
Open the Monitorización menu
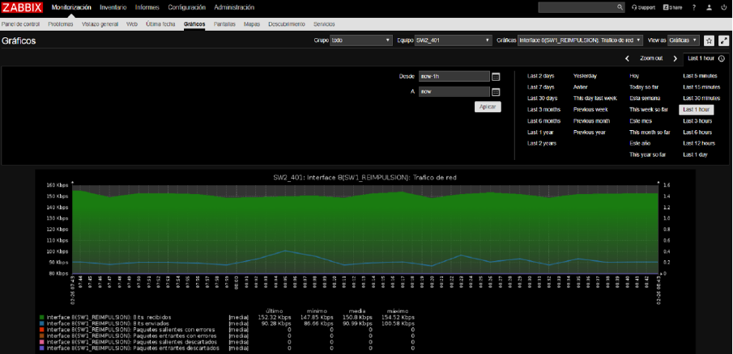(x=71, y=7)
